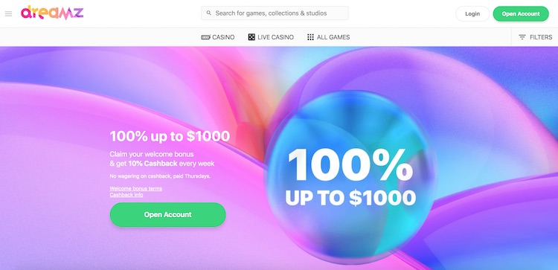Focus the games search field

tap(275, 13)
